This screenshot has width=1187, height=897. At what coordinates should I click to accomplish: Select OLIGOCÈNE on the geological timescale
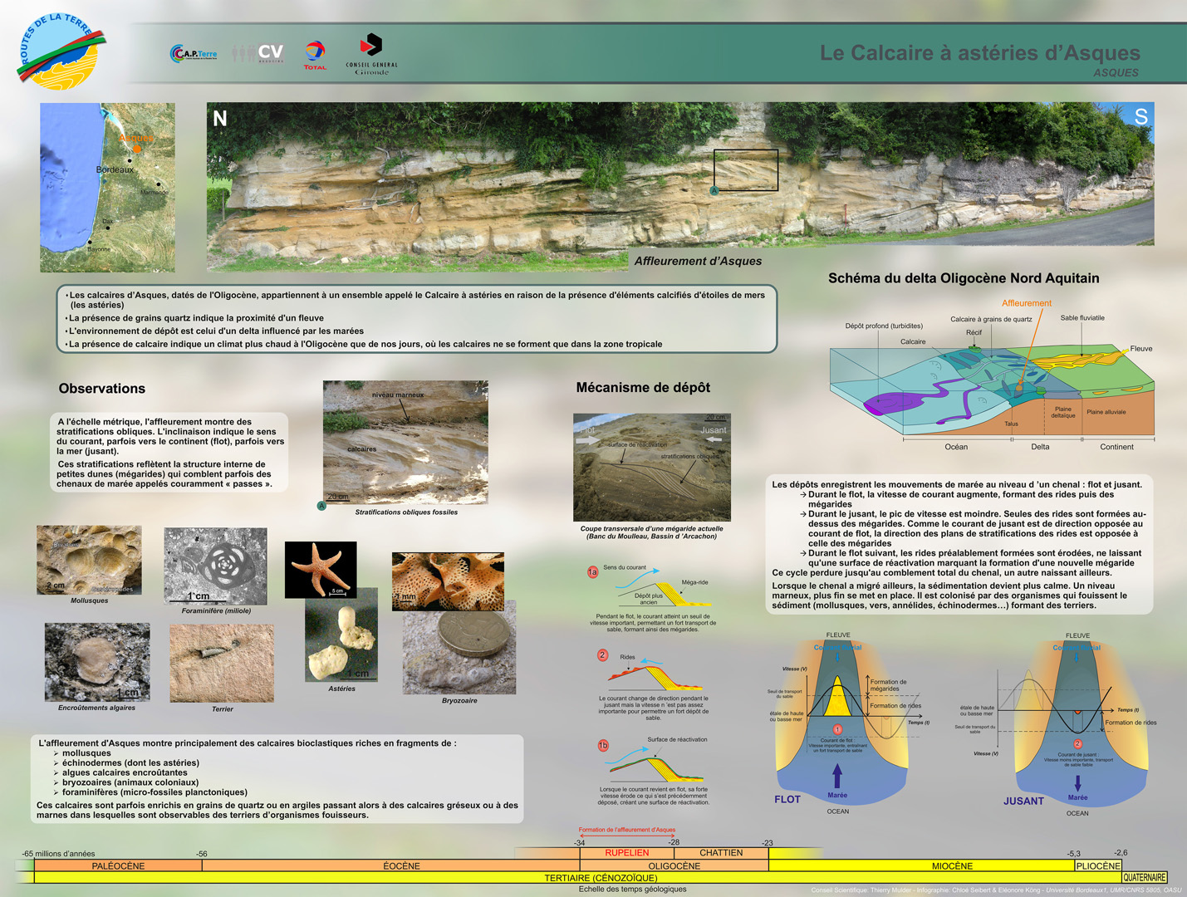coord(674,865)
